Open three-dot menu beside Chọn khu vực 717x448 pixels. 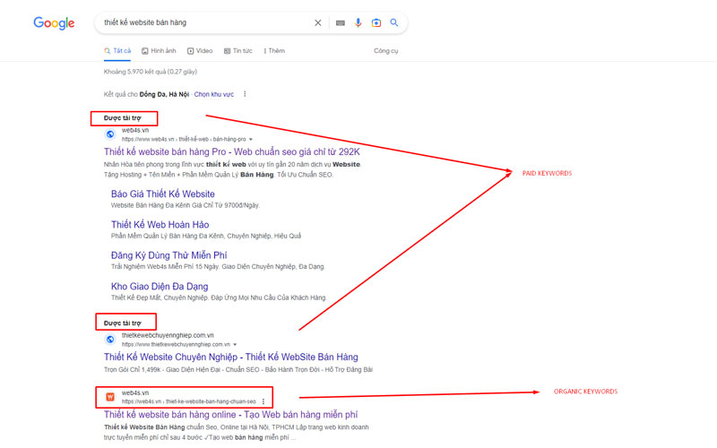coord(245,94)
